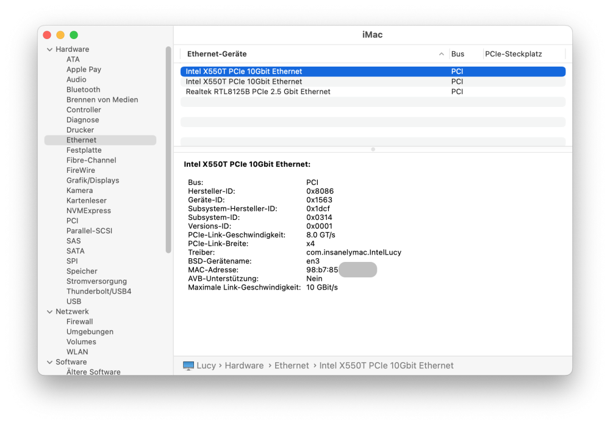The height and width of the screenshot is (425, 610).
Task: Click Hardware in the path bar
Action: click(x=244, y=365)
